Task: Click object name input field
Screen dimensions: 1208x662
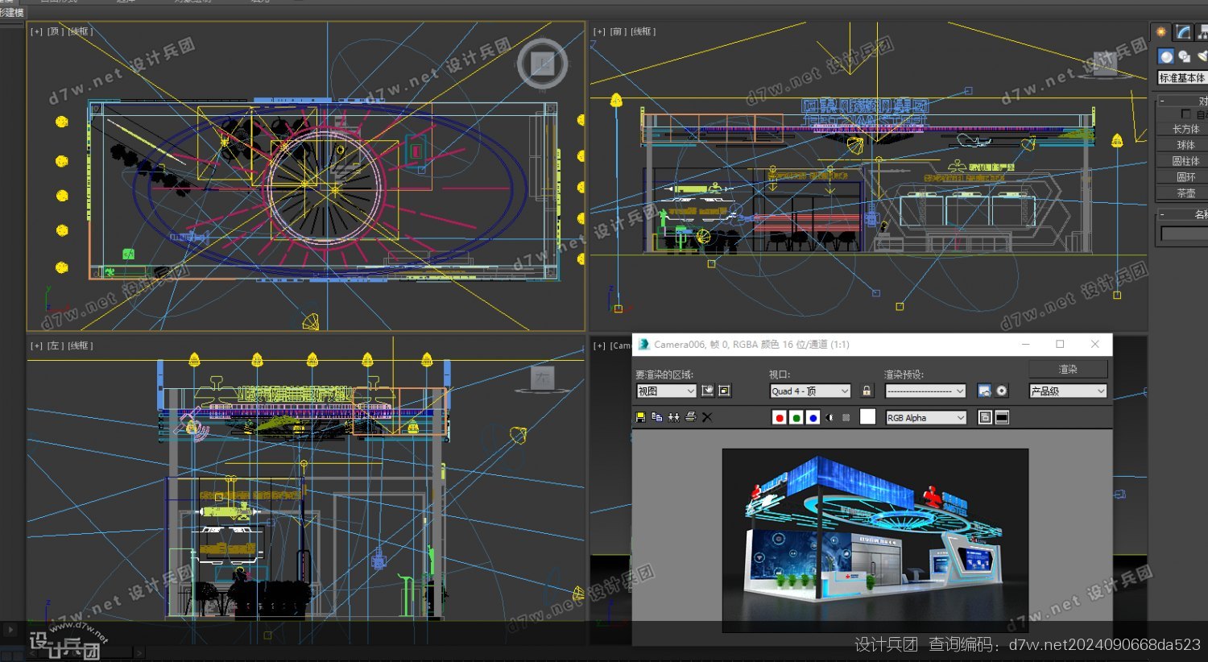Action: tap(1184, 234)
